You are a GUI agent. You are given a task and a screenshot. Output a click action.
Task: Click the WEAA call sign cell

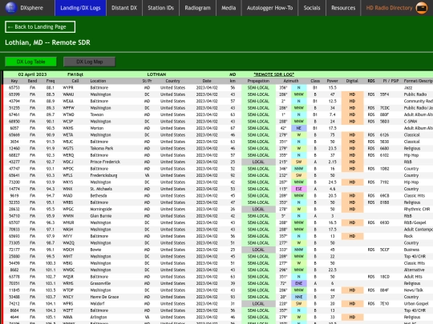point(68,101)
